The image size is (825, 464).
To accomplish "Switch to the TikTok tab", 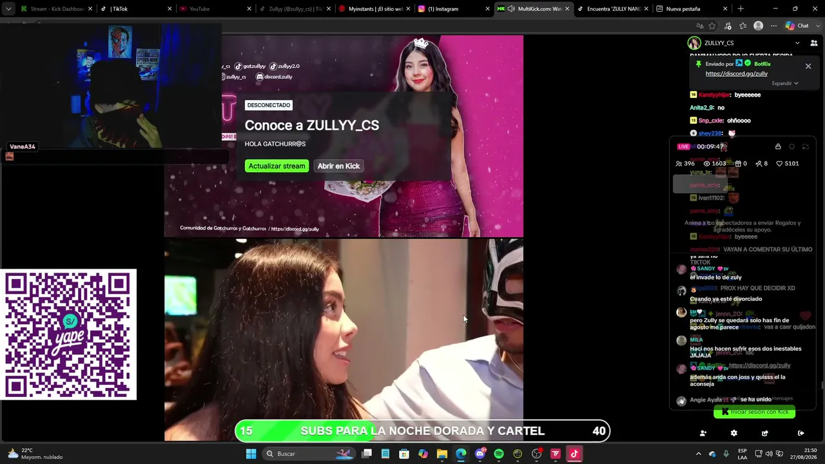I will point(135,9).
